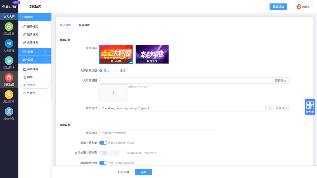Open the 人员管理 people icon
The height and width of the screenshot is (178, 317).
(x=9, y=43)
